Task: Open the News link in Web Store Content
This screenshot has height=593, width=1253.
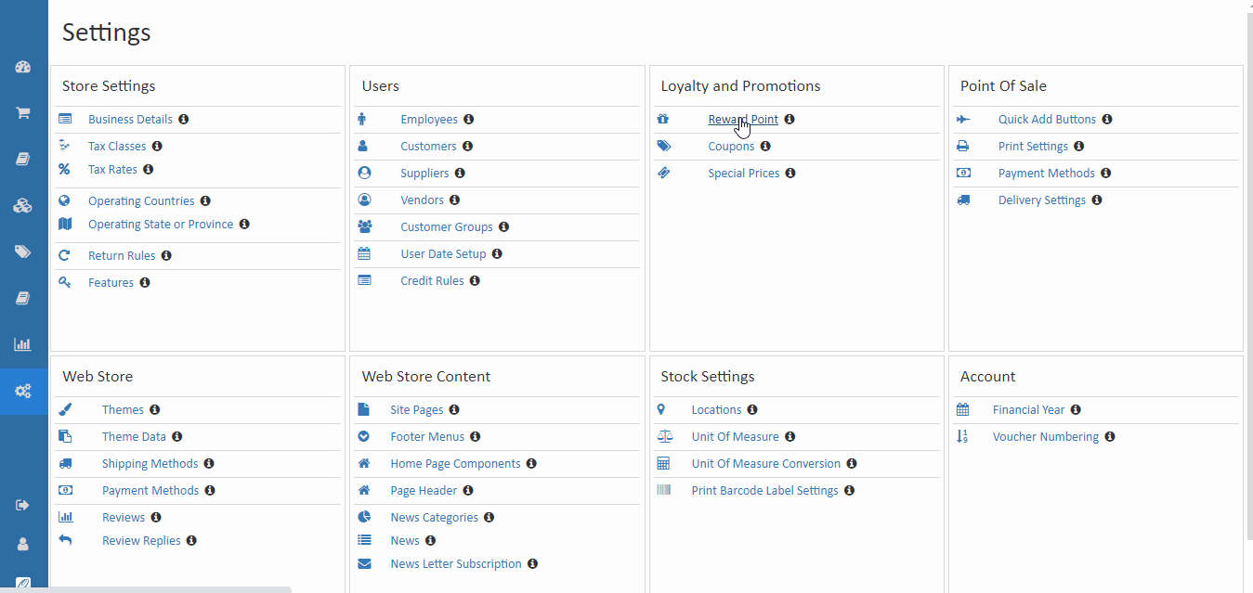Action: point(405,541)
